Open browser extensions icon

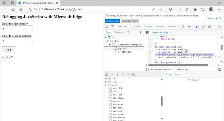[170, 9]
